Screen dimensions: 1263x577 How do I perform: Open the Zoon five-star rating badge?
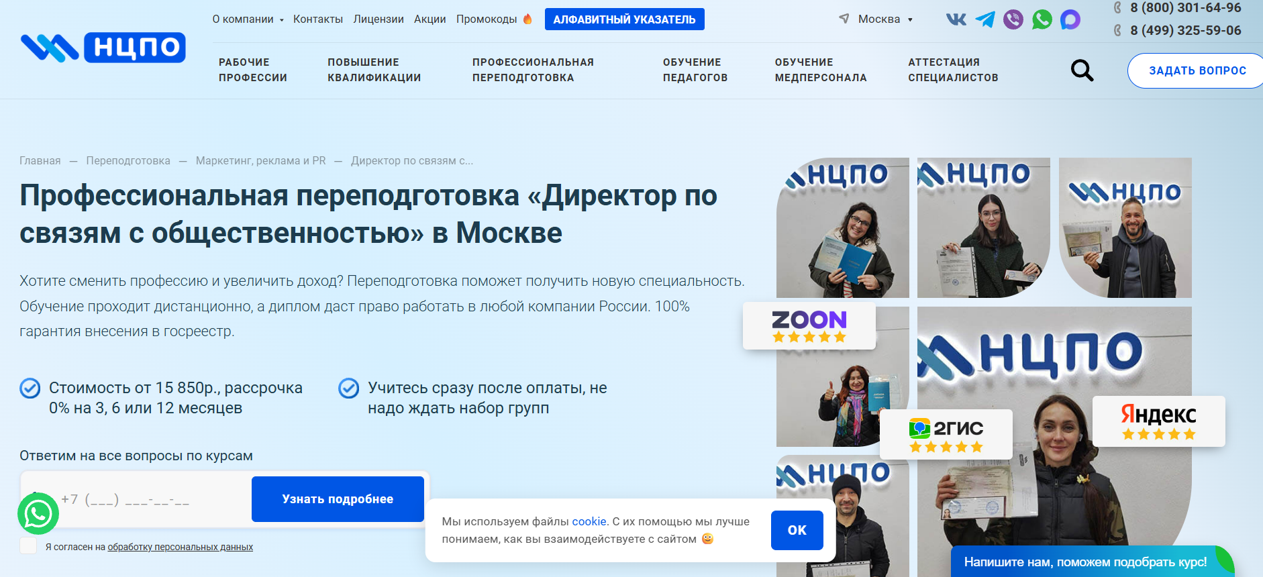tap(809, 326)
